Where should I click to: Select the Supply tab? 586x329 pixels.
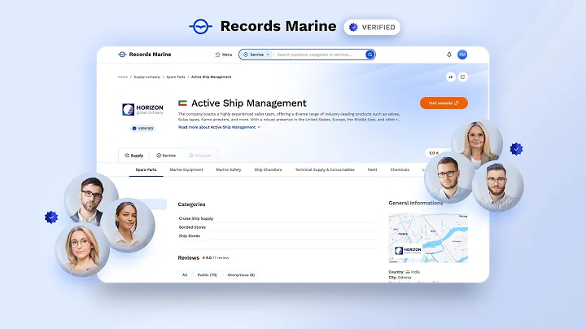(133, 156)
